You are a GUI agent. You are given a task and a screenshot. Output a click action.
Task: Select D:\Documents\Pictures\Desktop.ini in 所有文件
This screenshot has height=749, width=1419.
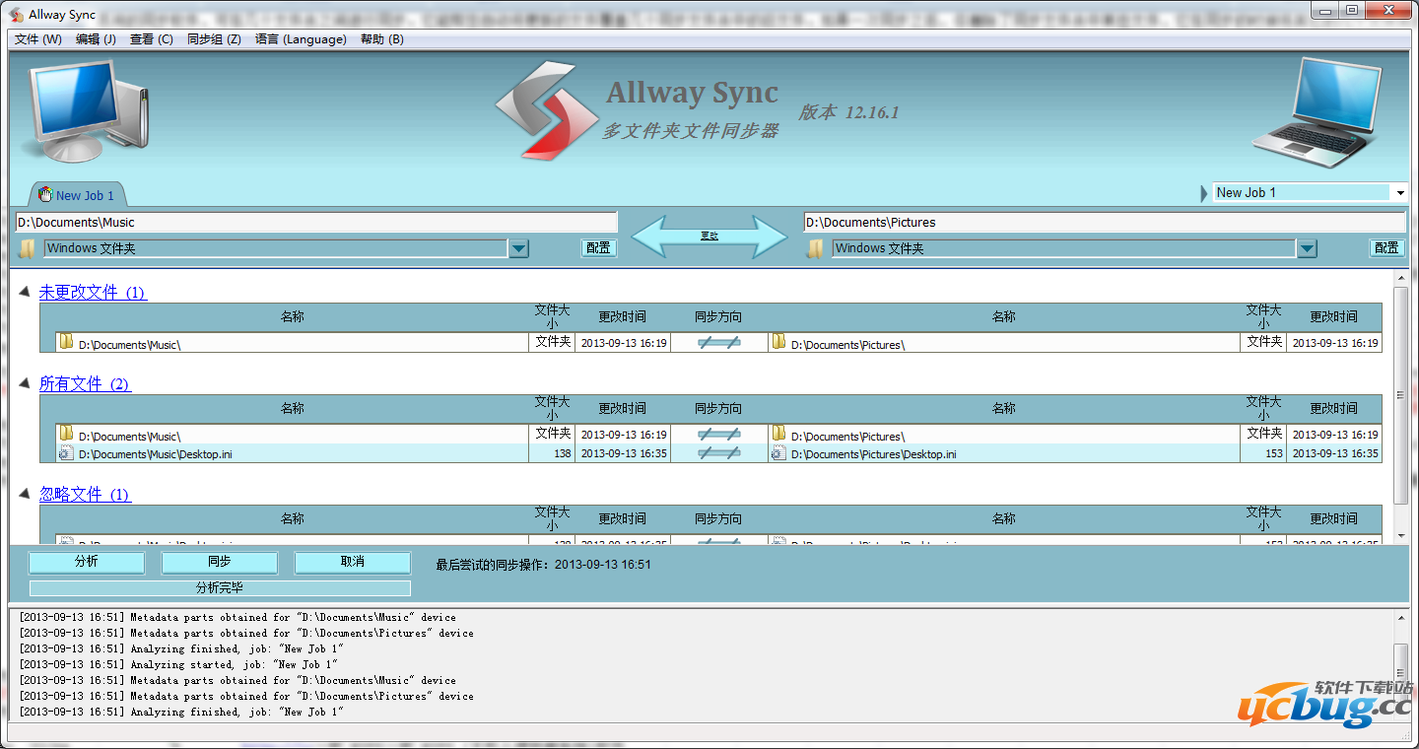point(873,454)
